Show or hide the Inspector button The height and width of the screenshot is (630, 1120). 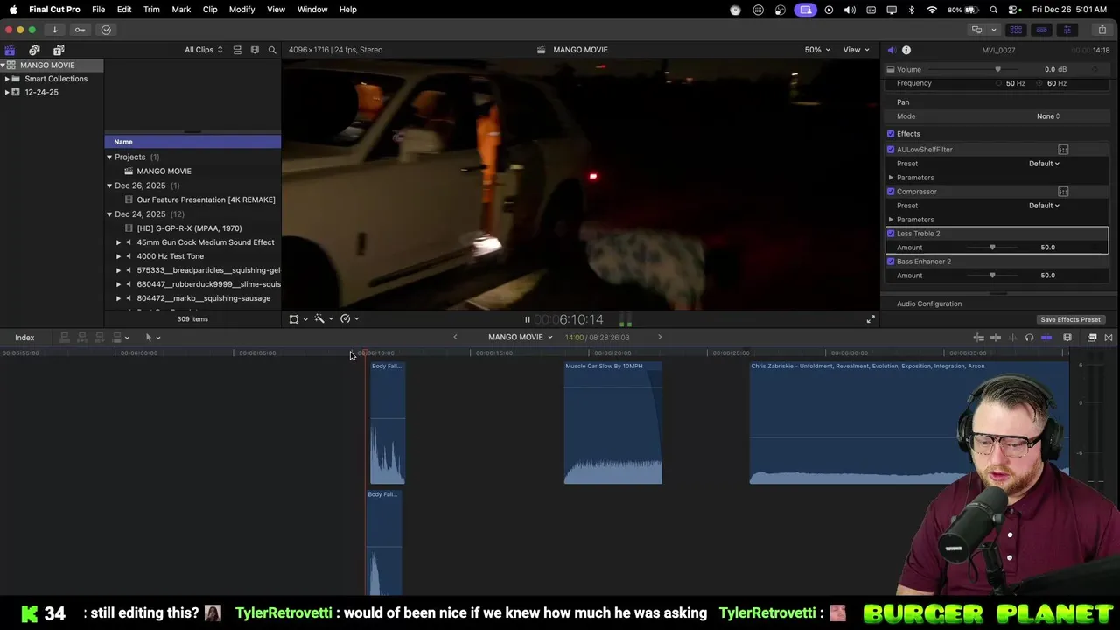click(1067, 30)
